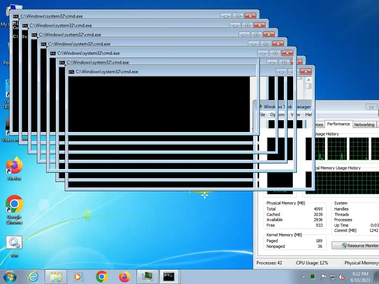Screen dimensions: 379x284
Task: Open the Windows Start menu orb
Action: 10,277
